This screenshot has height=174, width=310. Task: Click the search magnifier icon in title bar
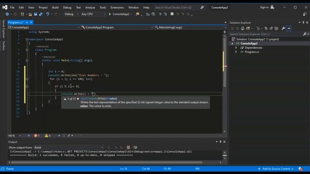pyautogui.click(x=202, y=8)
